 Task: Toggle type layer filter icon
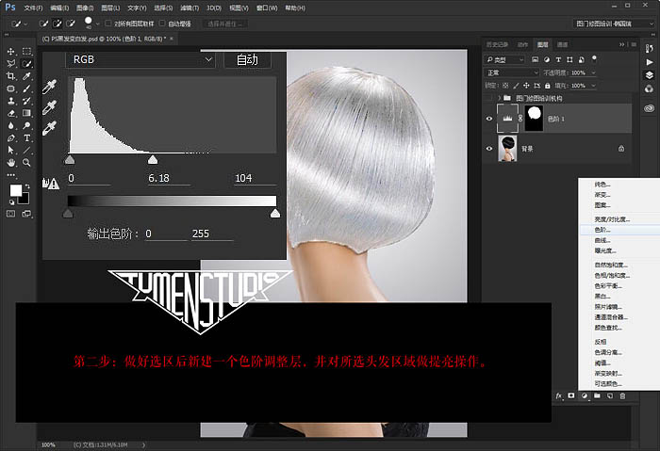(x=558, y=59)
